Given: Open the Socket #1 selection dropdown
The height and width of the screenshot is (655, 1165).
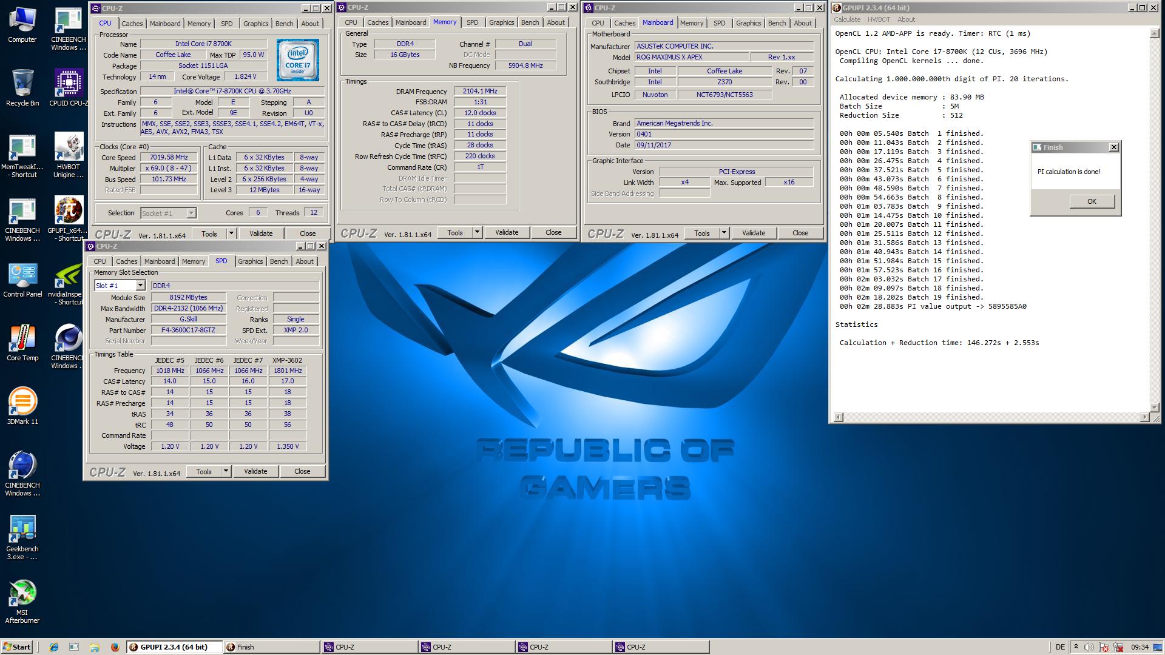Looking at the screenshot, I should pyautogui.click(x=191, y=213).
